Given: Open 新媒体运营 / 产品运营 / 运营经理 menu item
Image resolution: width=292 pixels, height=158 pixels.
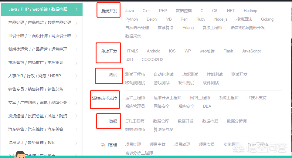Looking at the screenshot, I should [38, 49].
